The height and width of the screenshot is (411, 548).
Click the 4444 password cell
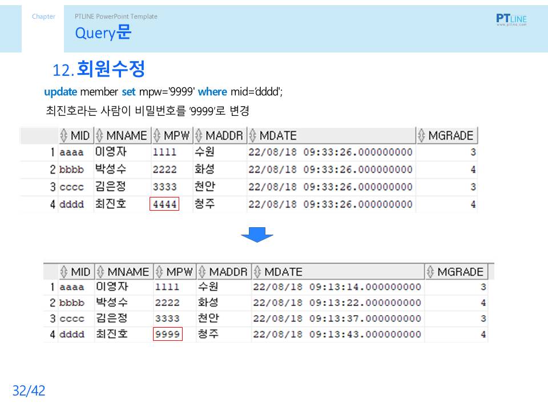click(164, 204)
